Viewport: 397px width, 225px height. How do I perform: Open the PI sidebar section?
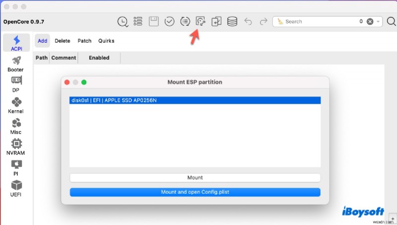16,168
